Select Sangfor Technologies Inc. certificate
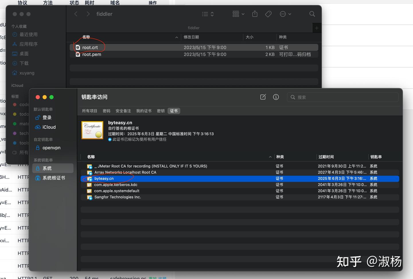 click(240, 197)
